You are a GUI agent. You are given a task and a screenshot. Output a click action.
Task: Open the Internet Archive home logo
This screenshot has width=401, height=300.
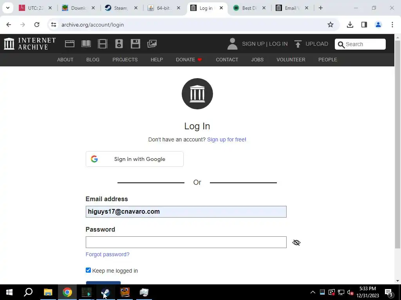30,44
